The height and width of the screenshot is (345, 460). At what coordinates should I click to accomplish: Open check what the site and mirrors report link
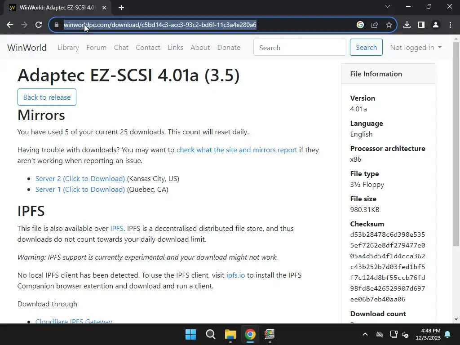pyautogui.click(x=237, y=150)
